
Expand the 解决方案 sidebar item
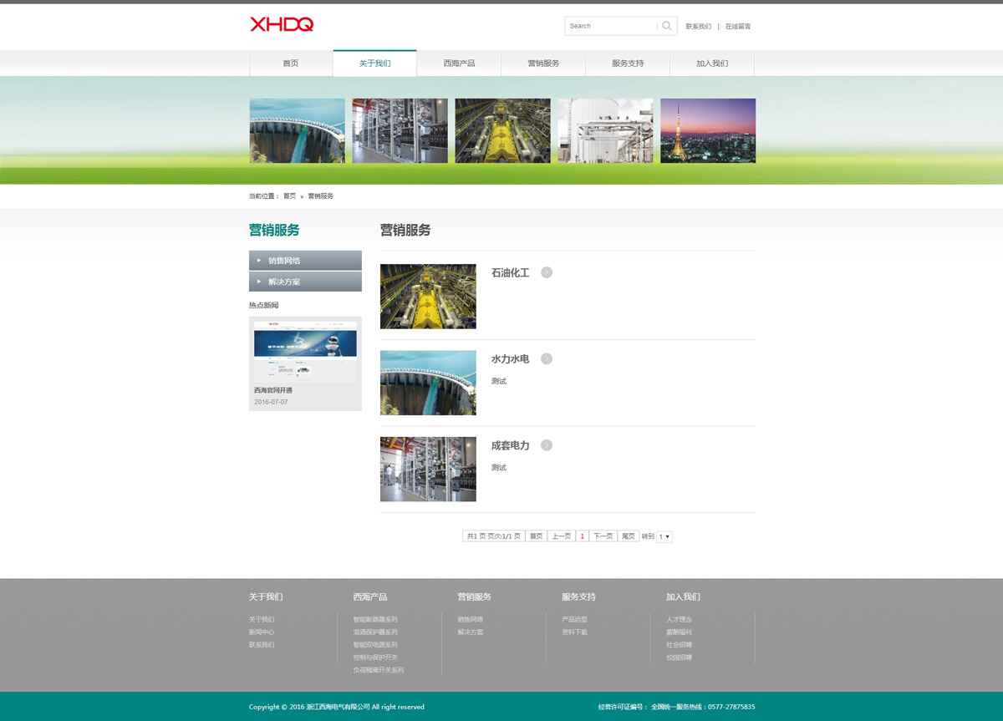click(305, 282)
